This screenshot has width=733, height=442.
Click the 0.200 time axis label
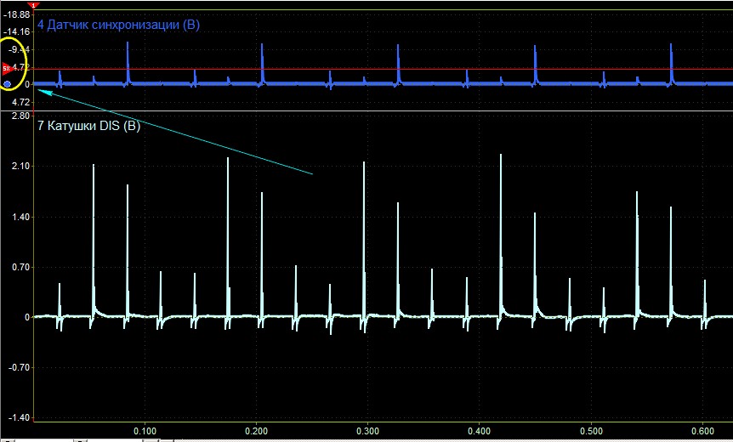coord(256,430)
